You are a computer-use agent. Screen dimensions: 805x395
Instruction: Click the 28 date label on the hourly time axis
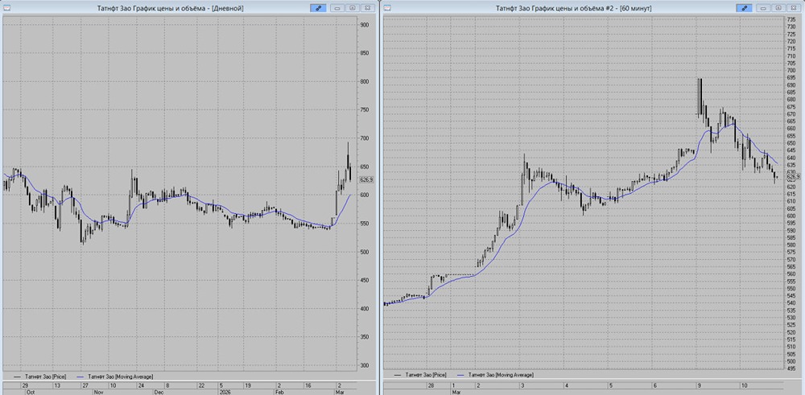[431, 385]
